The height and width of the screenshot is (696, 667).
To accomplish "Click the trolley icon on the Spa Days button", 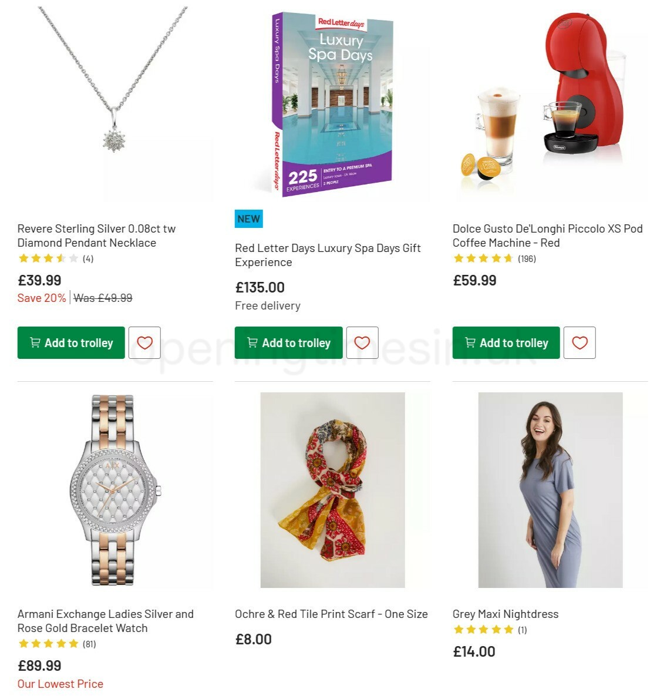I will point(252,342).
